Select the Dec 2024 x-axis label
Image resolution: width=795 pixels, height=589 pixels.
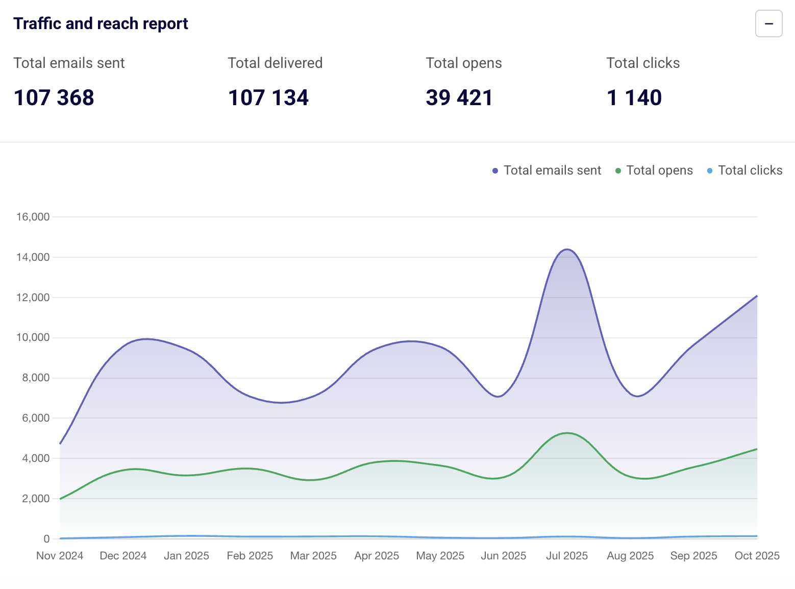point(123,556)
